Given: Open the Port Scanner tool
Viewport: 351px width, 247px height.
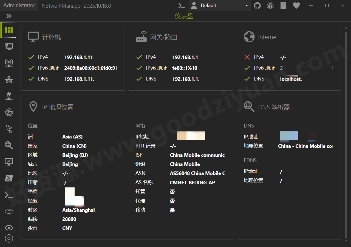Looking at the screenshot, I should 9,96.
